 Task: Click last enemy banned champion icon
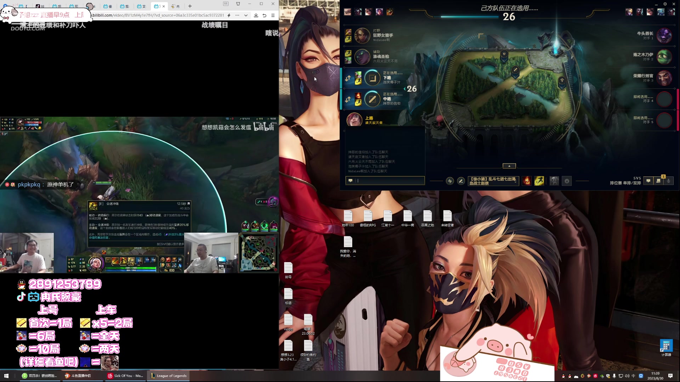point(671,12)
